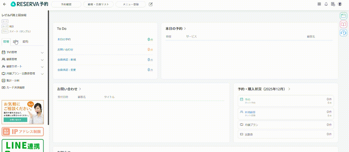Click the 回数券 ticket icon in status card
The height and width of the screenshot is (152, 349).
click(x=242, y=134)
